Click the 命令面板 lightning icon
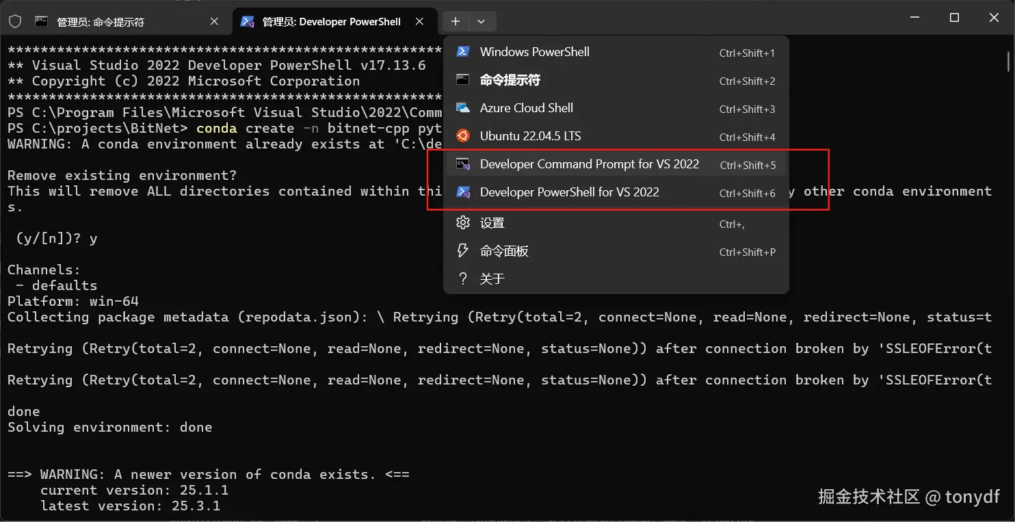 click(463, 250)
